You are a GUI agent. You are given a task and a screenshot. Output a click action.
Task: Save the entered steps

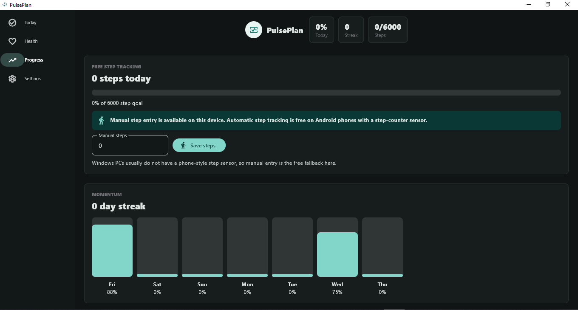[199, 145]
